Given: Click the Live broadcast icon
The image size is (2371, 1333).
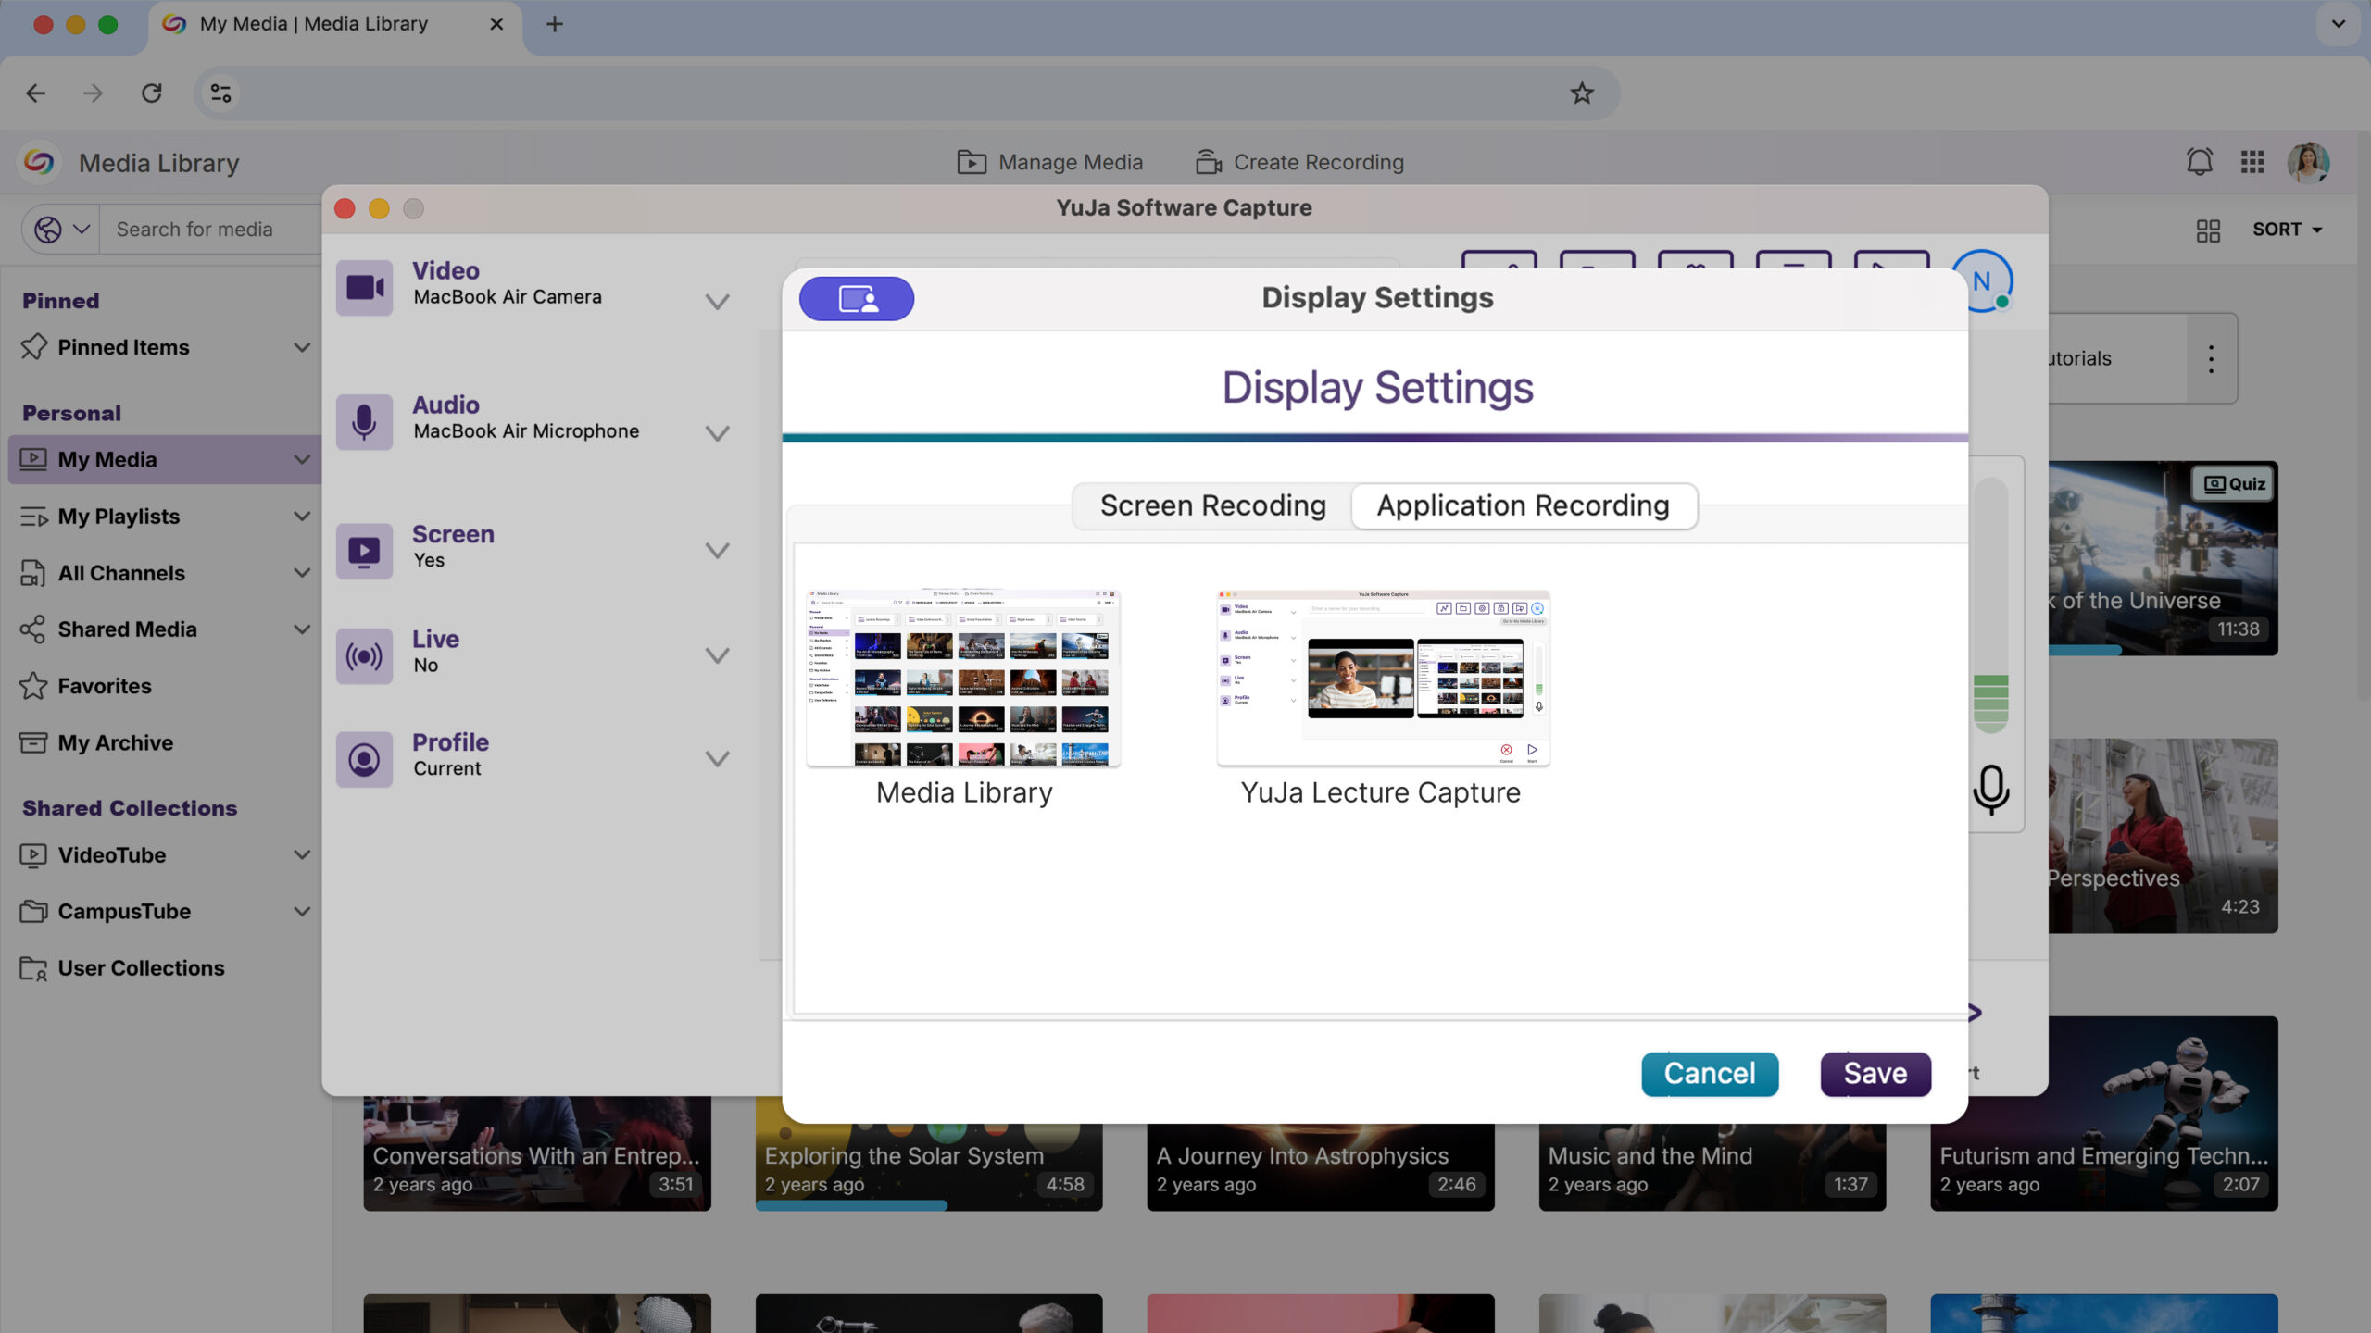Looking at the screenshot, I should click(x=364, y=656).
